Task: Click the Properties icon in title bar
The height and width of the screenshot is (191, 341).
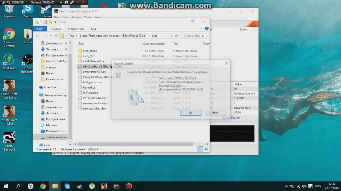Action: (x=45, y=22)
